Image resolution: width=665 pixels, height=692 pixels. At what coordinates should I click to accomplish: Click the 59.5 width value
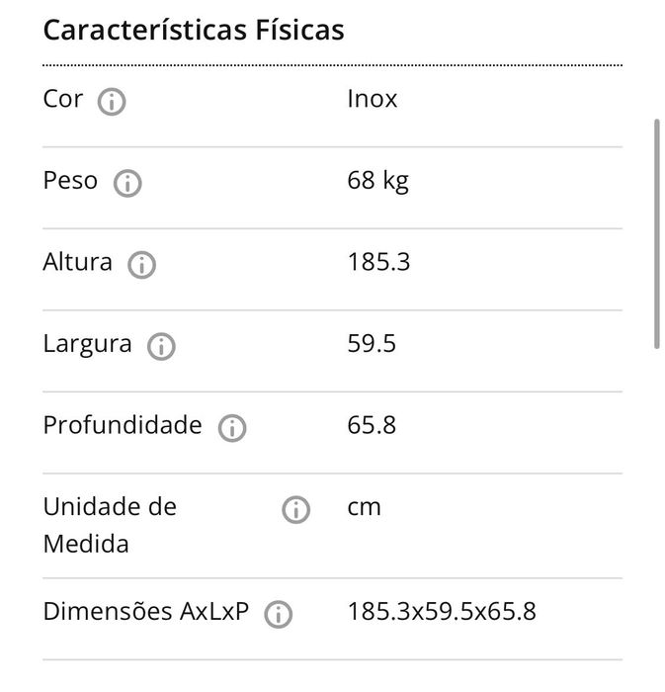click(x=373, y=344)
